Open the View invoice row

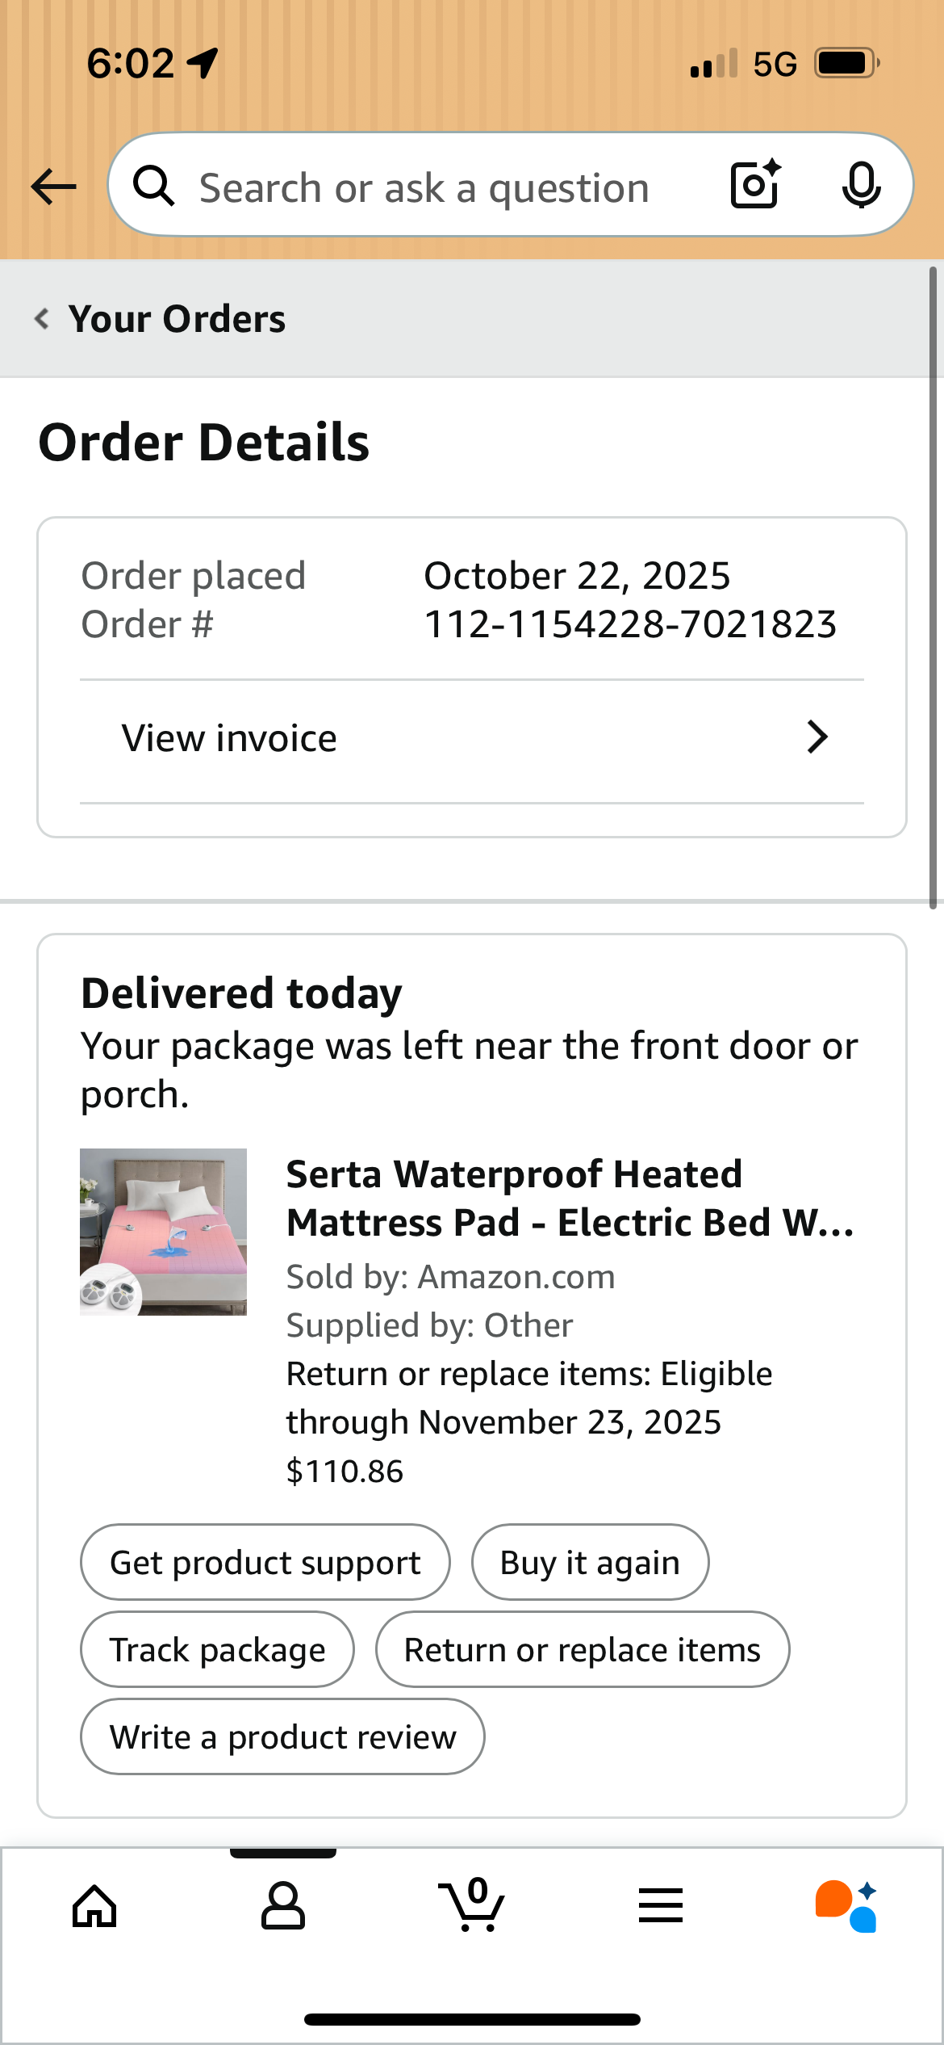click(x=472, y=738)
